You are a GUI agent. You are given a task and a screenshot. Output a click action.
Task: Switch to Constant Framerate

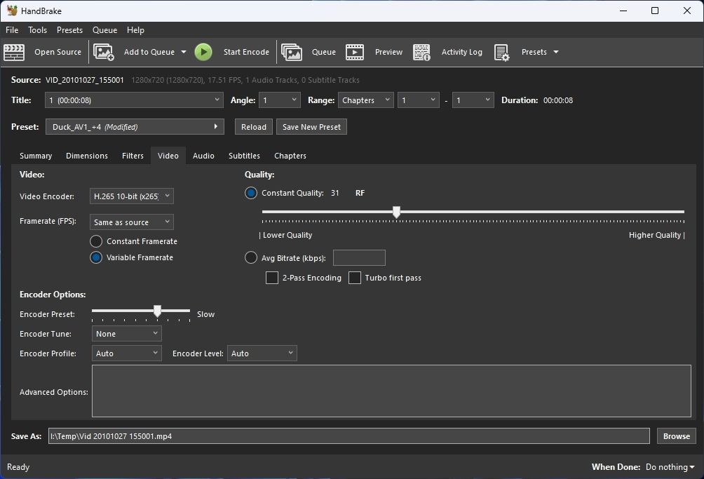click(95, 241)
